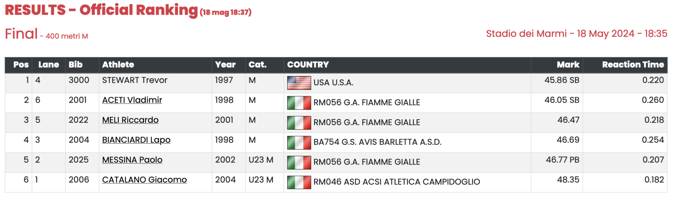The image size is (673, 201).
Task: Click Italian flag beside RM046 ASD ACSI ATLETICA
Action: [x=299, y=182]
